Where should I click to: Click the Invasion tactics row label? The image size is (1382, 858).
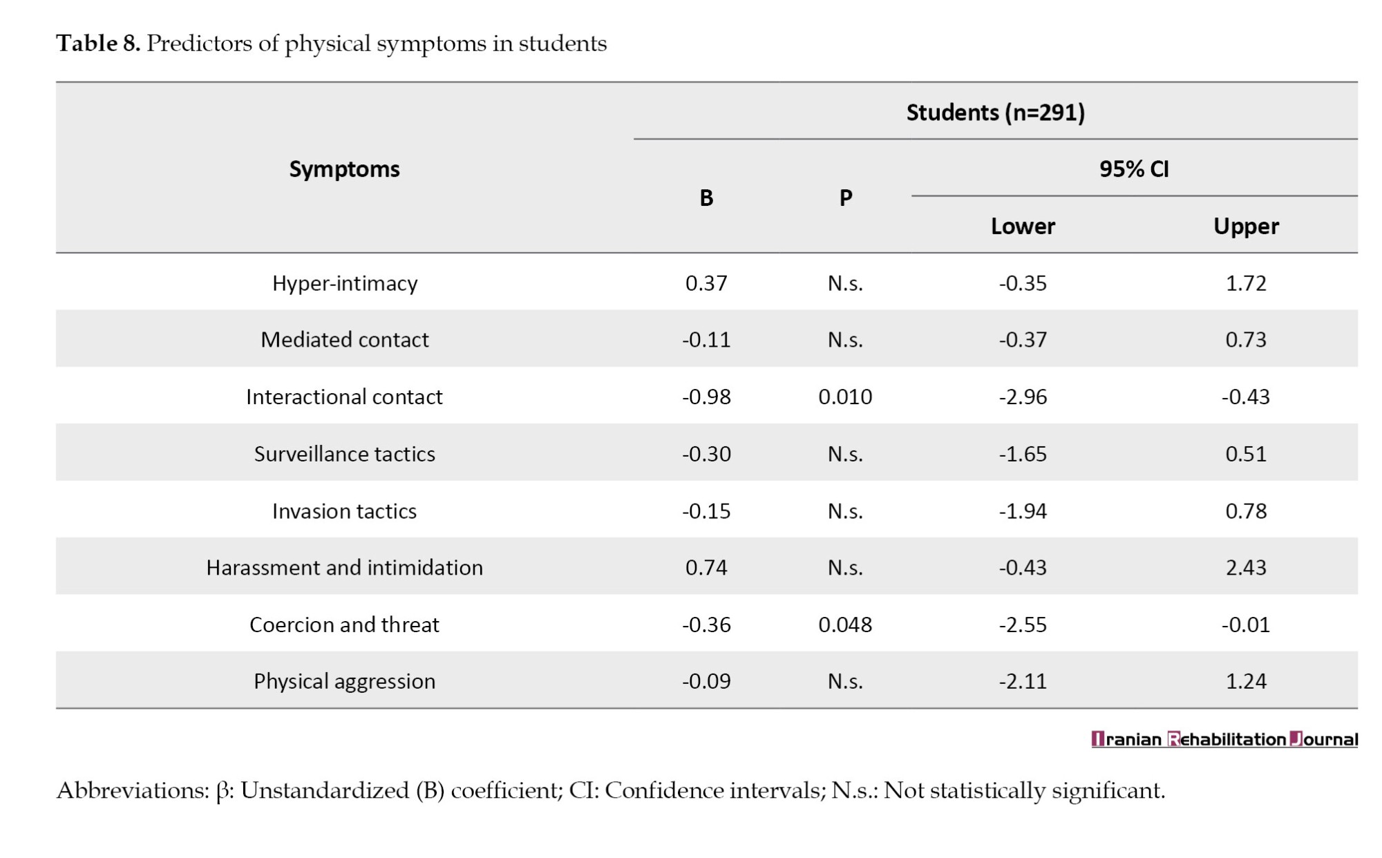click(344, 511)
